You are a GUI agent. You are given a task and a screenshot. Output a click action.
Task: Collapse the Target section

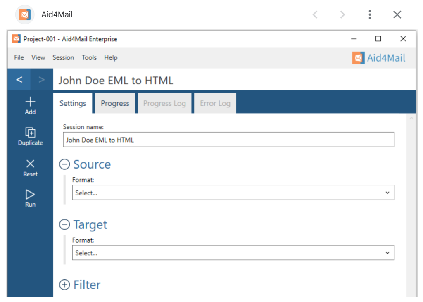pos(64,224)
